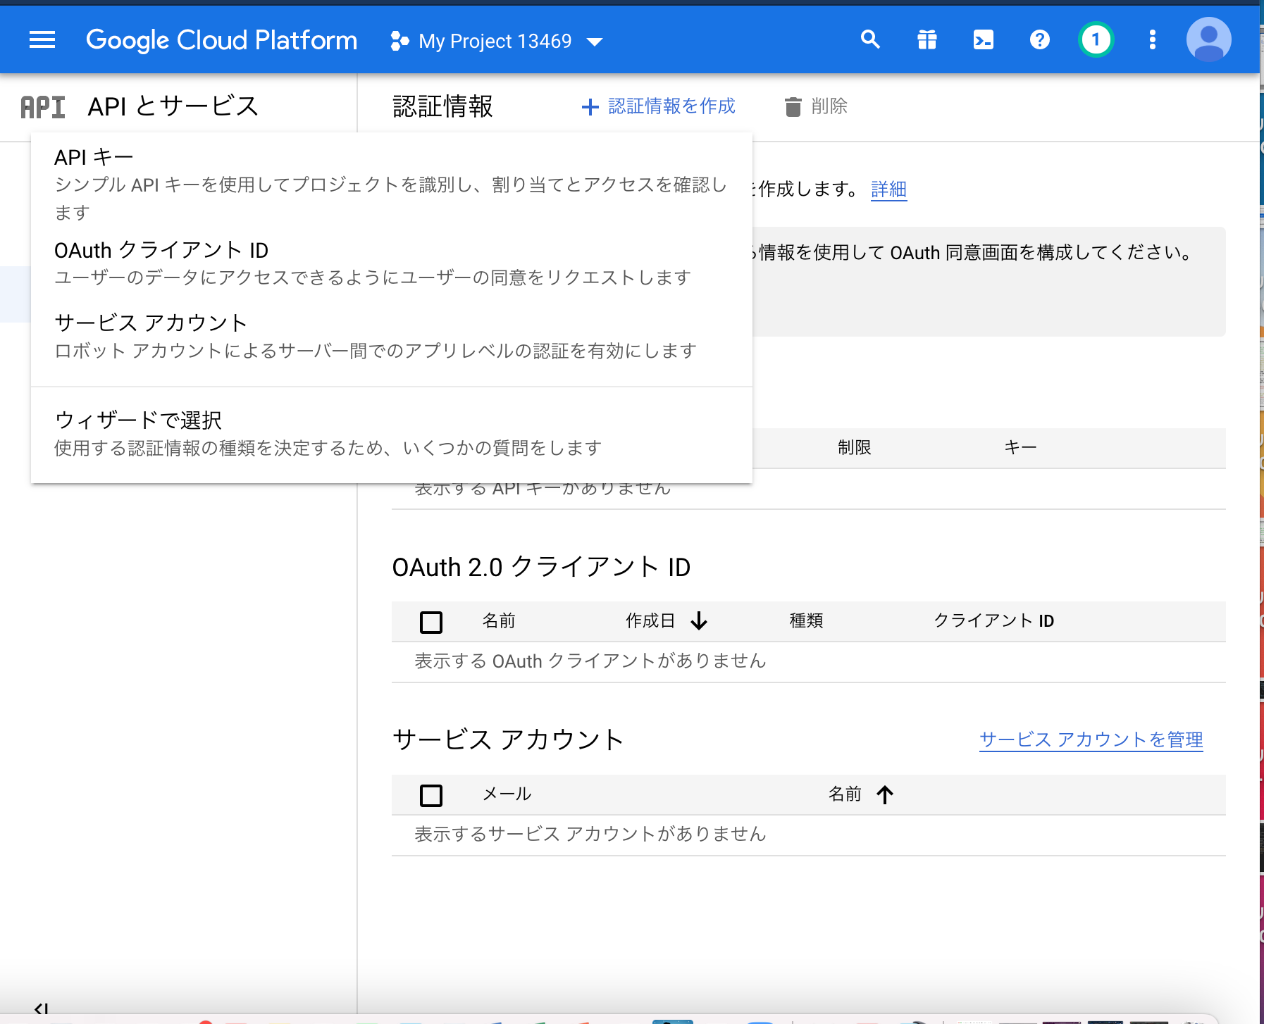The height and width of the screenshot is (1024, 1264).
Task: Open the navigation hamburger menu
Action: click(42, 39)
